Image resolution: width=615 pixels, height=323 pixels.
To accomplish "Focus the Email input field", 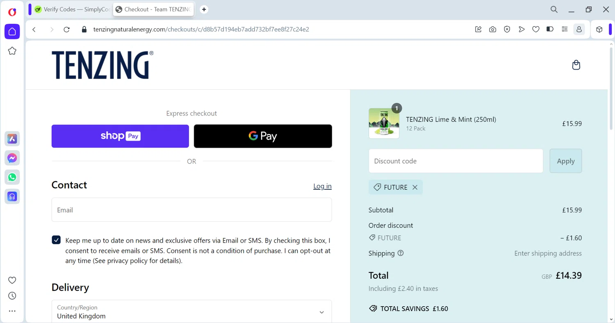I will click(x=191, y=210).
